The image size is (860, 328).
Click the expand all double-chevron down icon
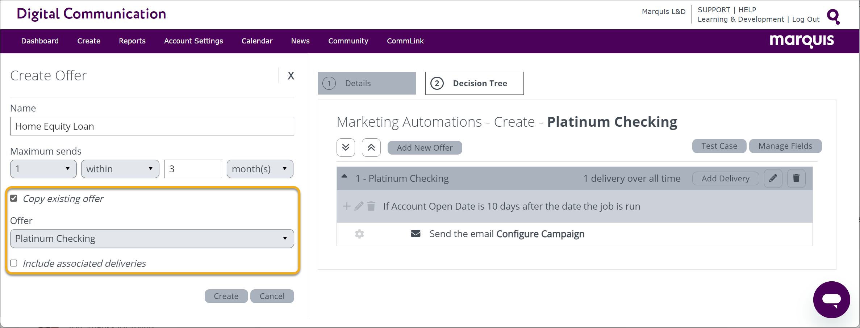(346, 147)
